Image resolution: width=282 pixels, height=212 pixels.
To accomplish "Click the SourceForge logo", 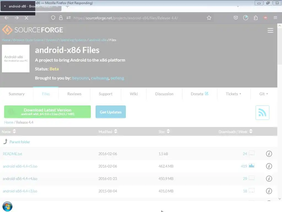I will click(x=32, y=30).
